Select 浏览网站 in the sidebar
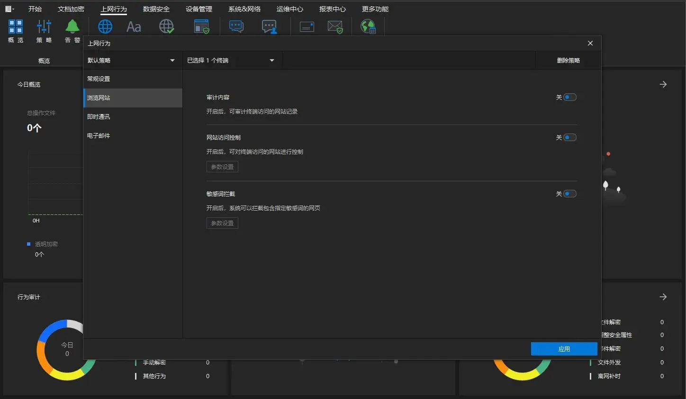 (x=133, y=98)
